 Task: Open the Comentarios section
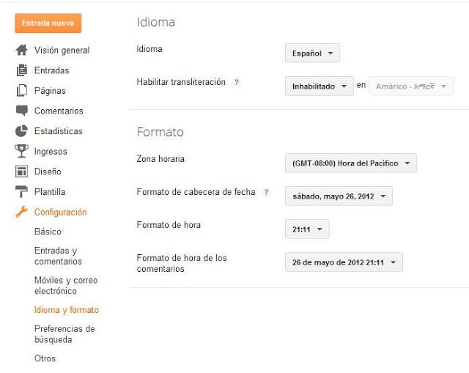pyautogui.click(x=59, y=111)
